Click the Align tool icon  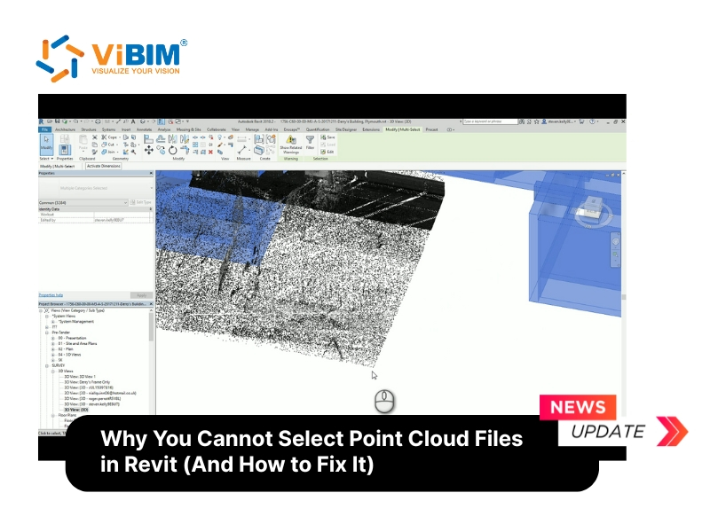147,139
